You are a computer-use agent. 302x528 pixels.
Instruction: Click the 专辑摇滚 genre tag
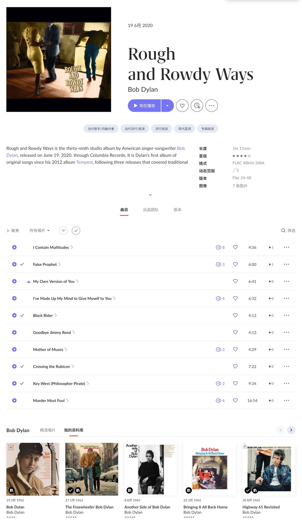pos(208,129)
